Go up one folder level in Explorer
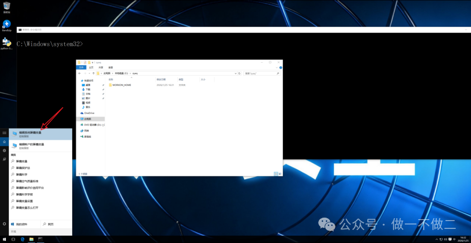The width and height of the screenshot is (471, 243). click(94, 74)
